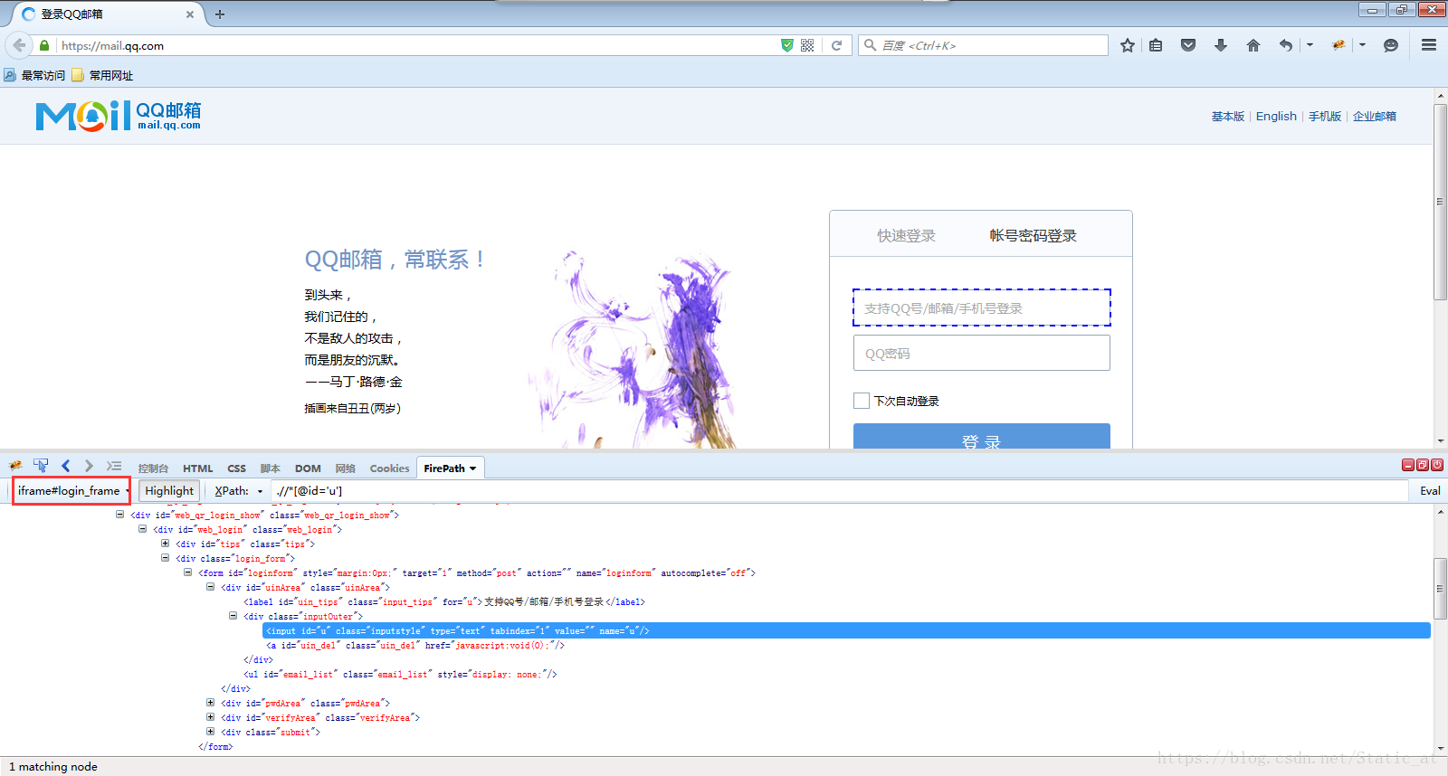Click the green shield security icon in the address bar
The image size is (1448, 776).
coord(787,45)
